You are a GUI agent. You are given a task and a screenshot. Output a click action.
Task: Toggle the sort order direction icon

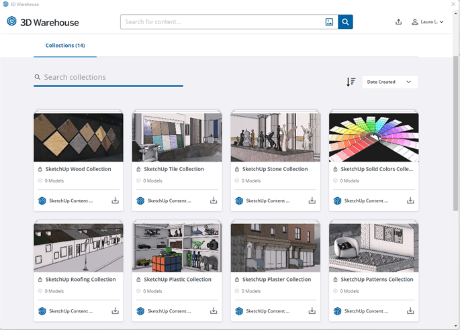pos(351,82)
